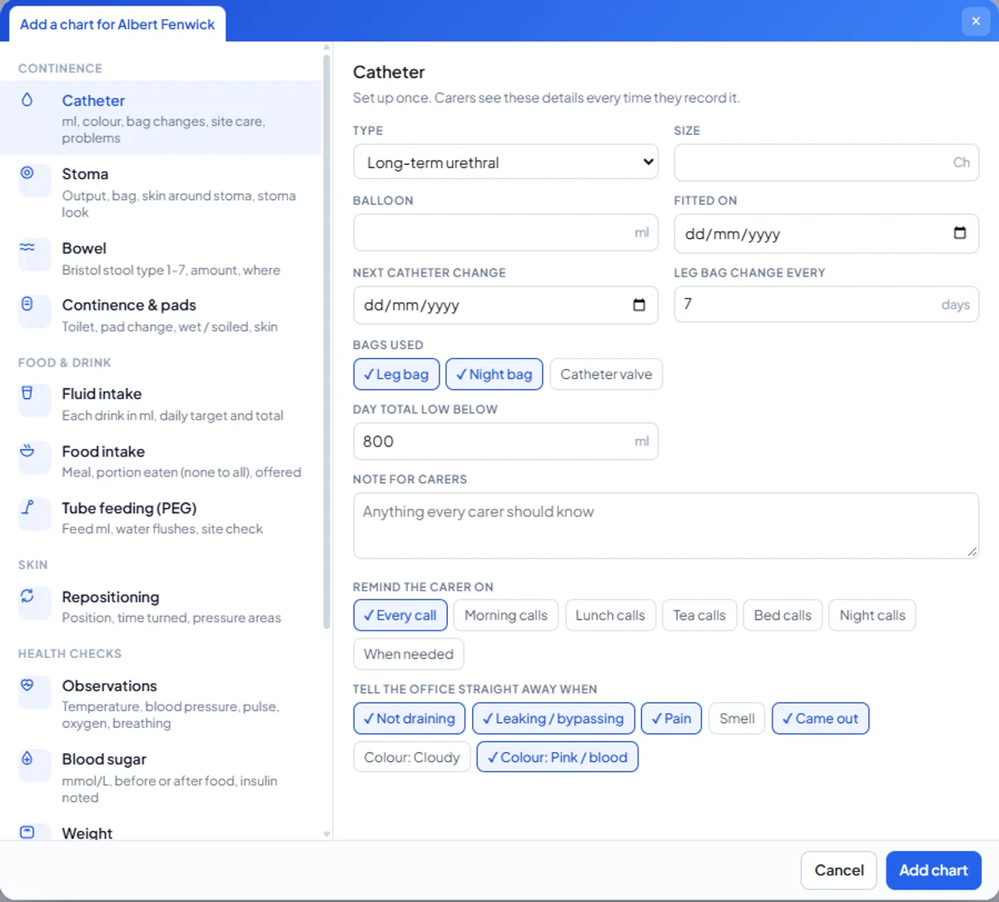This screenshot has height=902, width=999.
Task: Click the Bowel waves icon
Action: tap(27, 247)
